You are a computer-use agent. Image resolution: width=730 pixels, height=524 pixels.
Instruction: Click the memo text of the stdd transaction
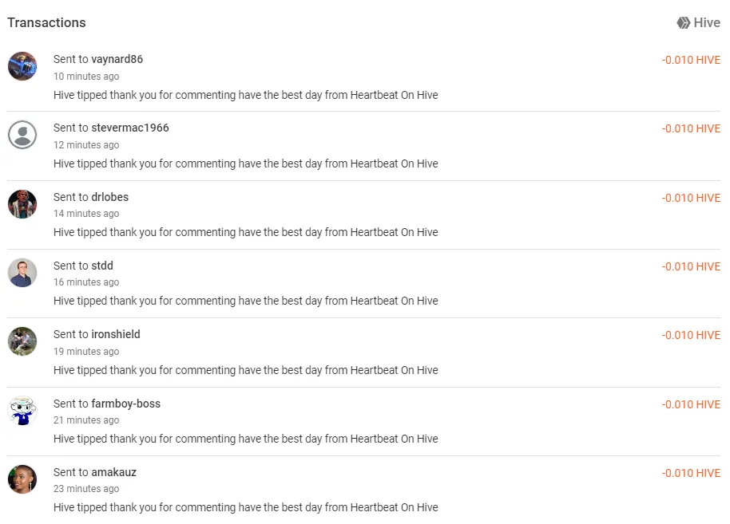[246, 301]
